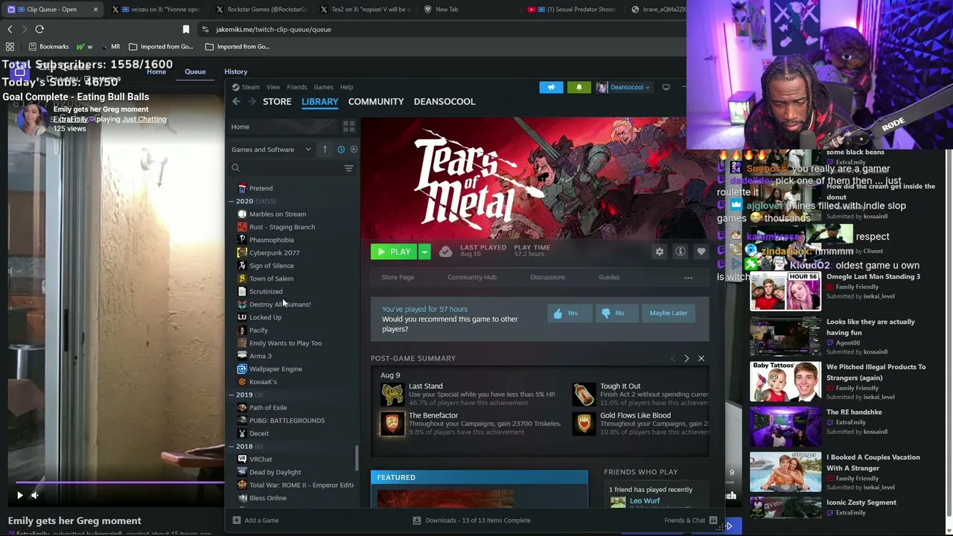The width and height of the screenshot is (953, 536).
Task: Open the View menu in Steam
Action: coord(273,87)
